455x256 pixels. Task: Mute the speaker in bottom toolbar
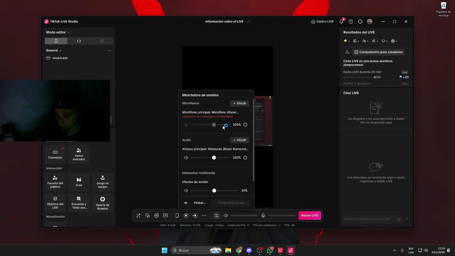click(x=225, y=215)
